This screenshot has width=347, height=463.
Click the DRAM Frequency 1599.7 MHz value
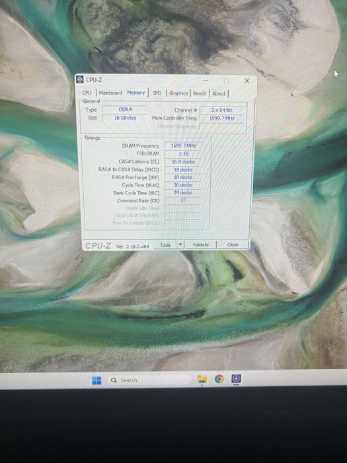[183, 146]
